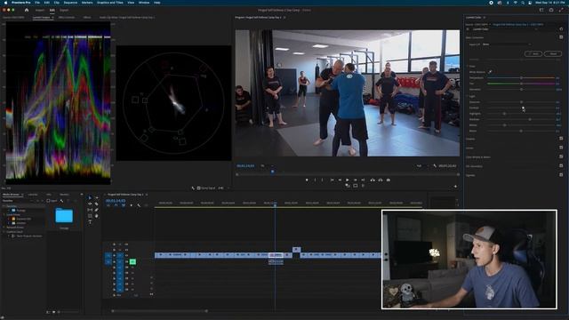The height and width of the screenshot is (320, 569).
Task: Step back one frame in the Program monitor
Action: tap(340, 180)
